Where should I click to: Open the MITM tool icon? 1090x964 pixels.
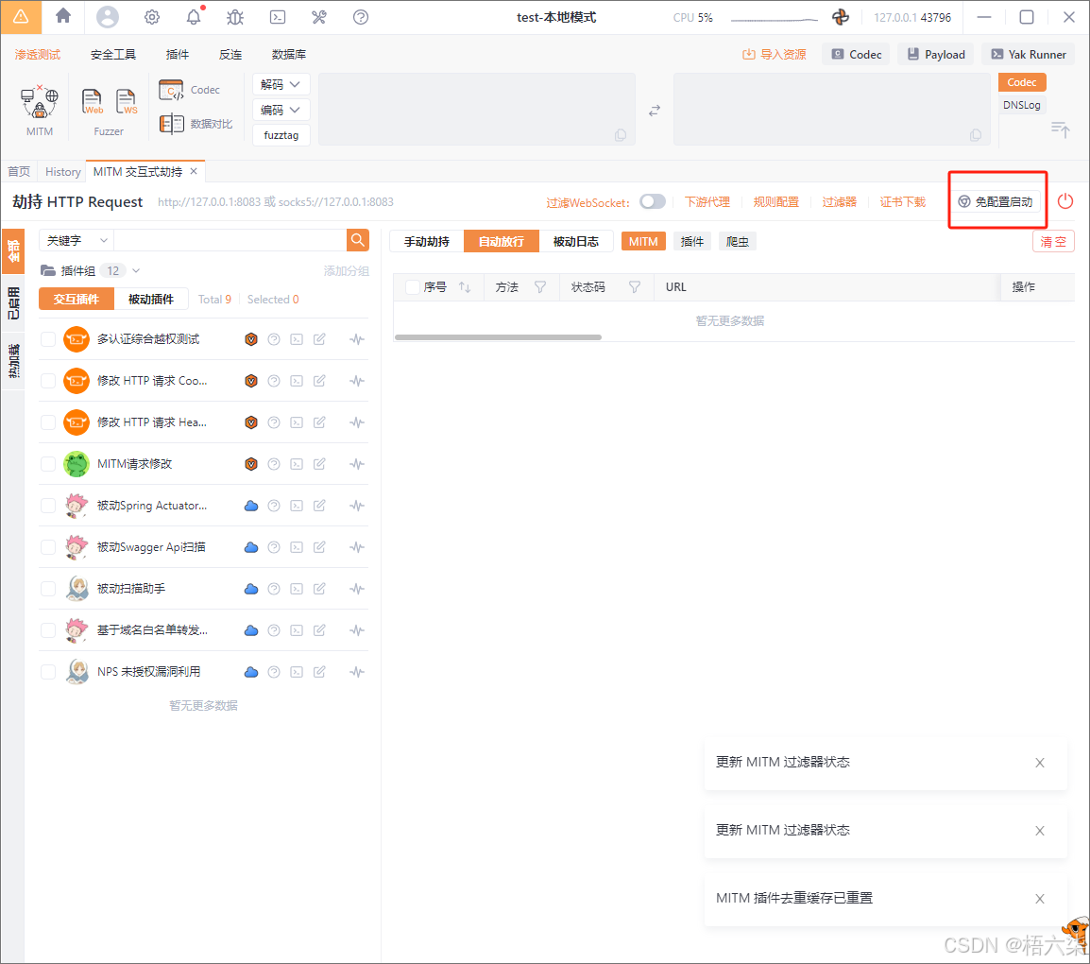click(x=40, y=102)
